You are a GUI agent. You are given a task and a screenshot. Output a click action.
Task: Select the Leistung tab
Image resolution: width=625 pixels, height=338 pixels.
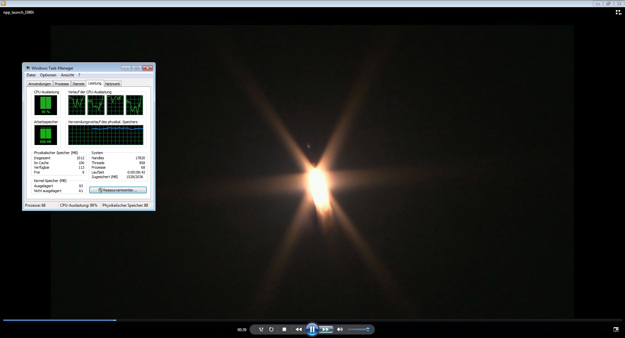pos(95,83)
